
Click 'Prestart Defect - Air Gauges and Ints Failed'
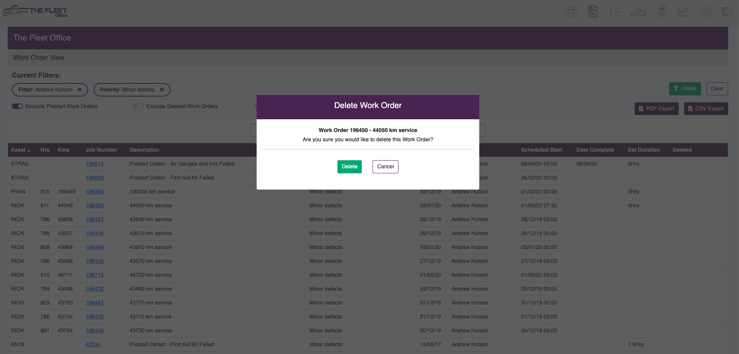click(x=182, y=164)
